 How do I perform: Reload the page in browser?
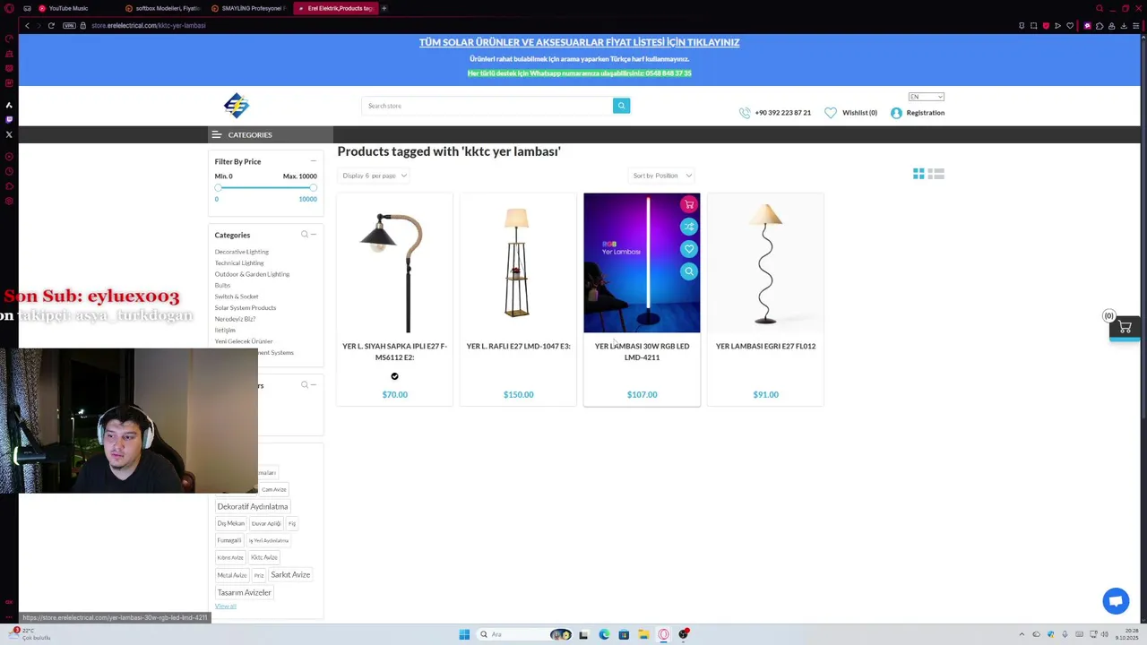(51, 25)
